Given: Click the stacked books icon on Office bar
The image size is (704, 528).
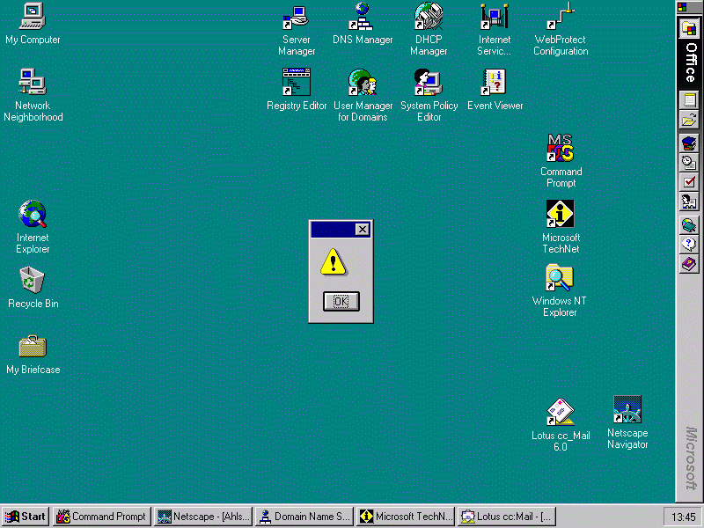Looking at the screenshot, I should (x=689, y=143).
